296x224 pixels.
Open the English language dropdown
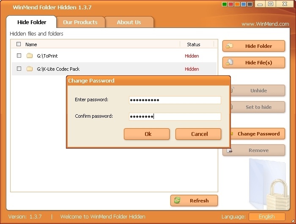267,217
